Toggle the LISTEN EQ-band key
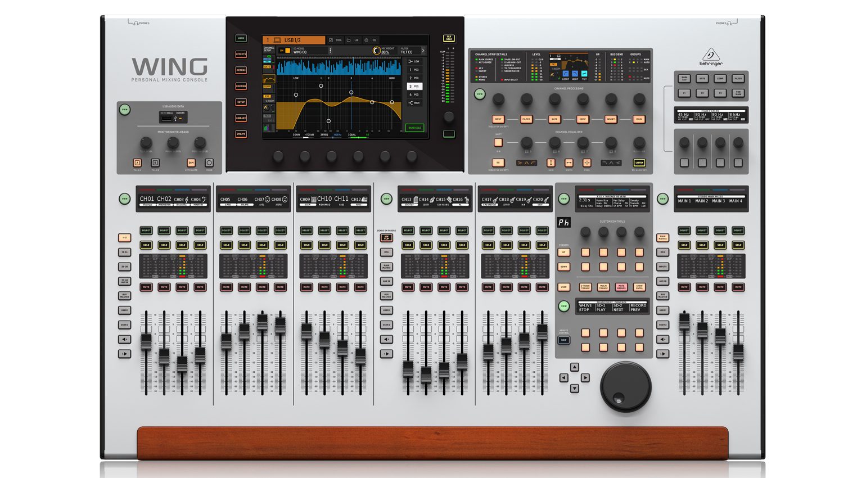Viewport: 866px width, 478px height. [639, 163]
